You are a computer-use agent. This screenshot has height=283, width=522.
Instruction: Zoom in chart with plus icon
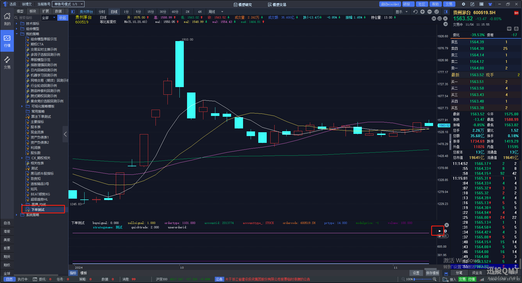click(x=422, y=12)
